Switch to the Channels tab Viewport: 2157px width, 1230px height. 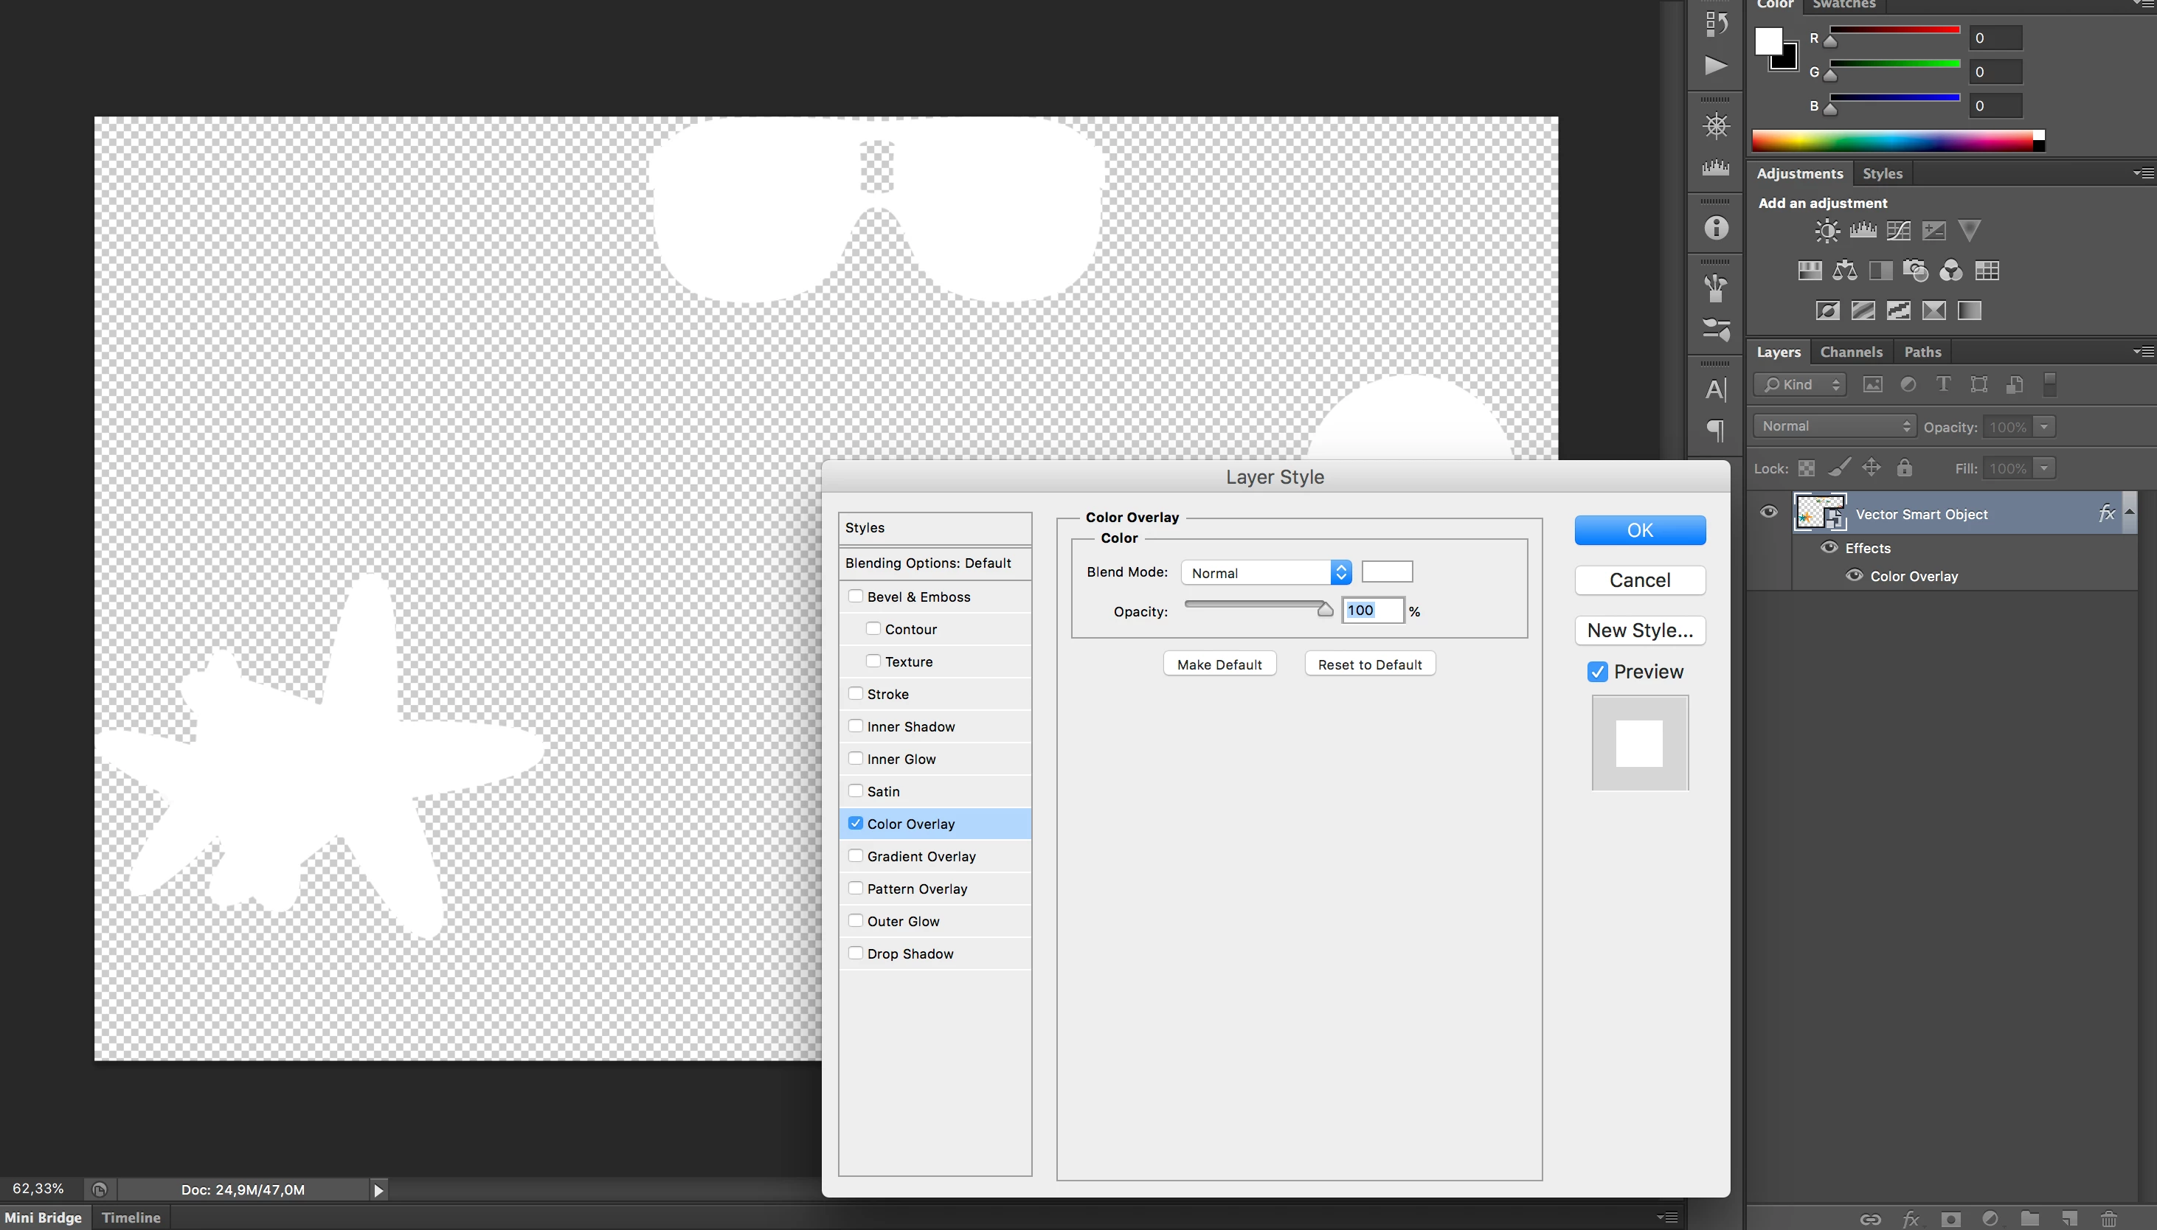(1850, 352)
